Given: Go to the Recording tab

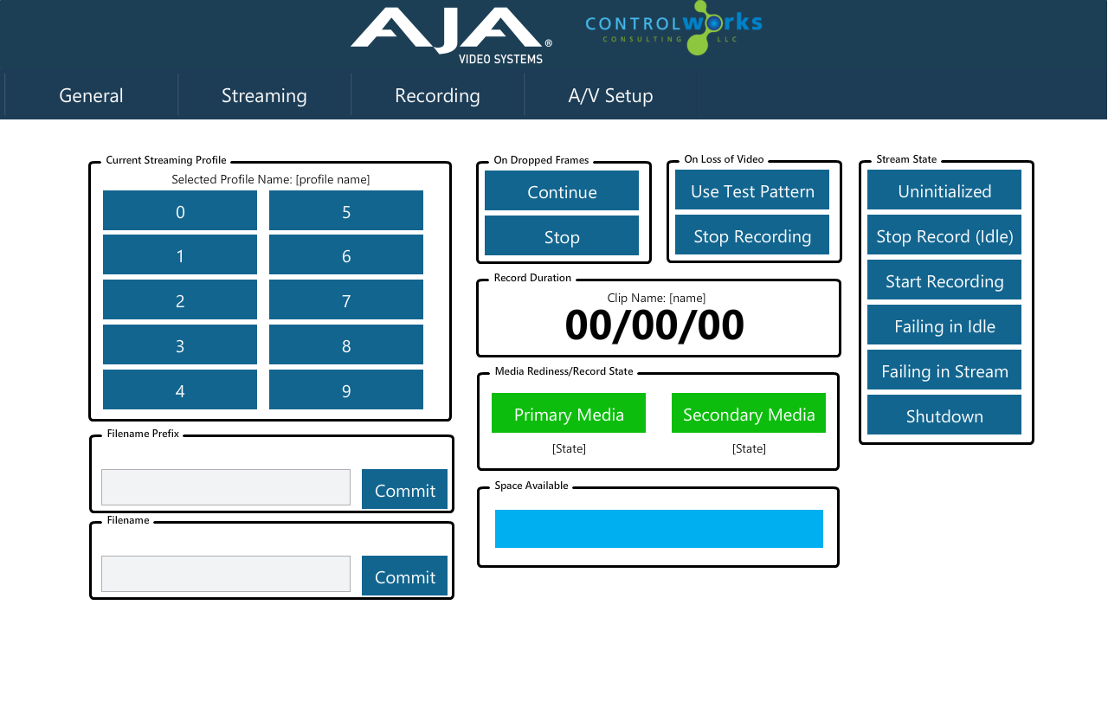Looking at the screenshot, I should [437, 95].
